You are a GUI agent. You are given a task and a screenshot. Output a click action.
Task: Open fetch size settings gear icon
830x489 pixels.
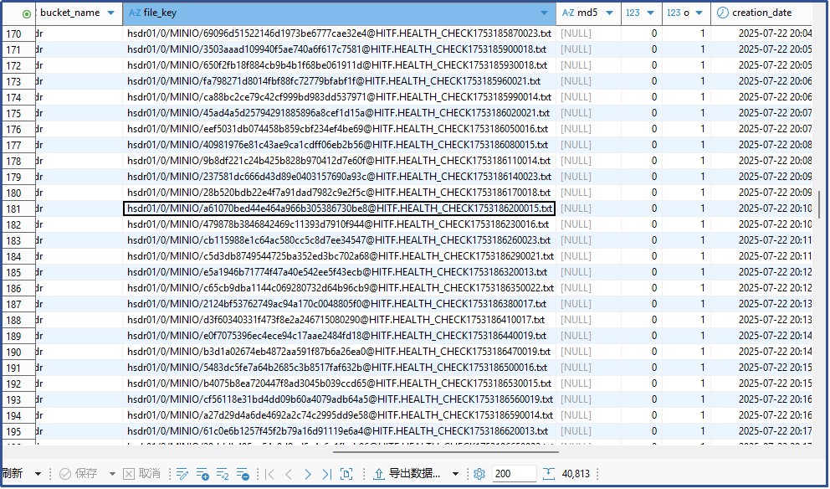tap(479, 474)
